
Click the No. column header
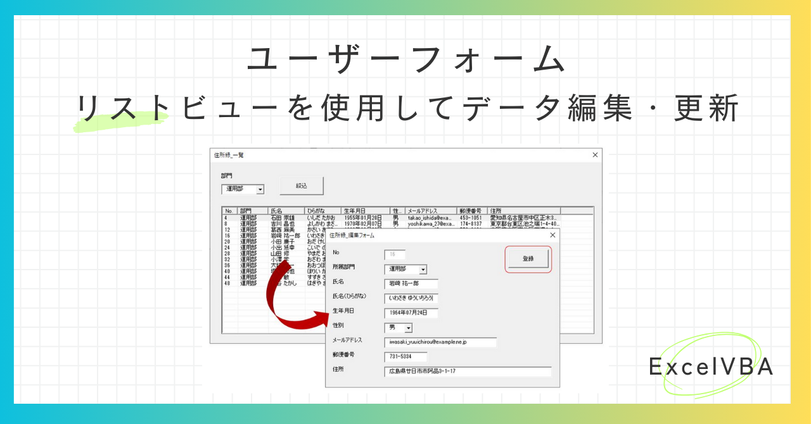click(227, 210)
